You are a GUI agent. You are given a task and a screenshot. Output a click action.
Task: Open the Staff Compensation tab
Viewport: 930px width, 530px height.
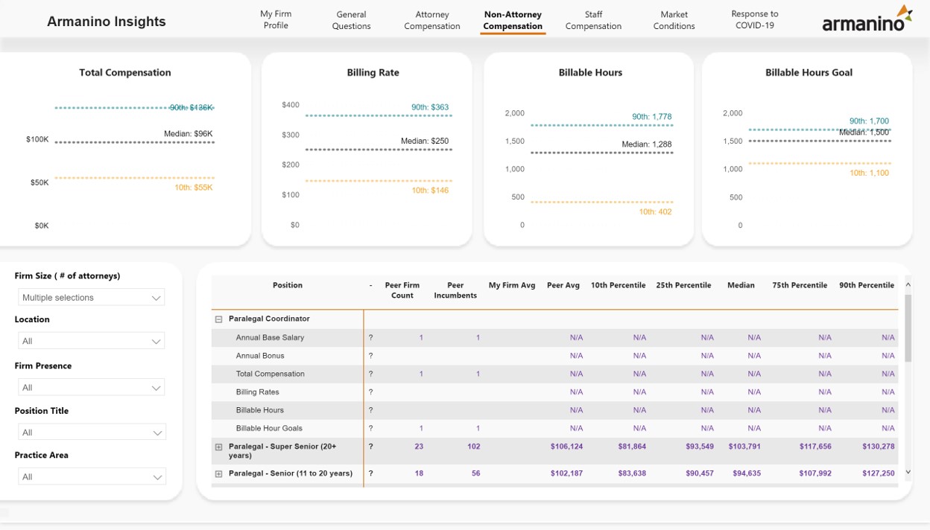click(593, 20)
